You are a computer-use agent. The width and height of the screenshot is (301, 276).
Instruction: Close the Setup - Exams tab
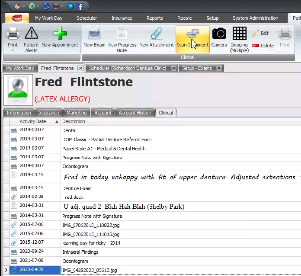click(219, 68)
